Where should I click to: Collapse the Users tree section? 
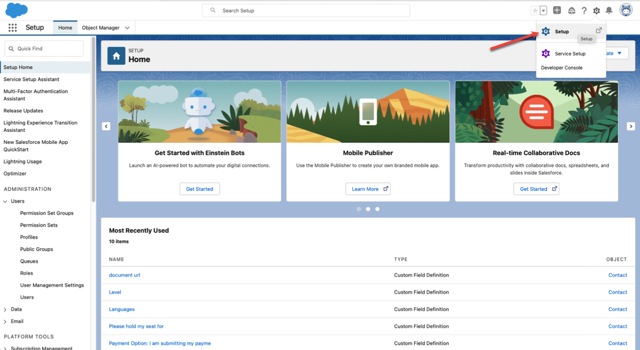pos(6,201)
